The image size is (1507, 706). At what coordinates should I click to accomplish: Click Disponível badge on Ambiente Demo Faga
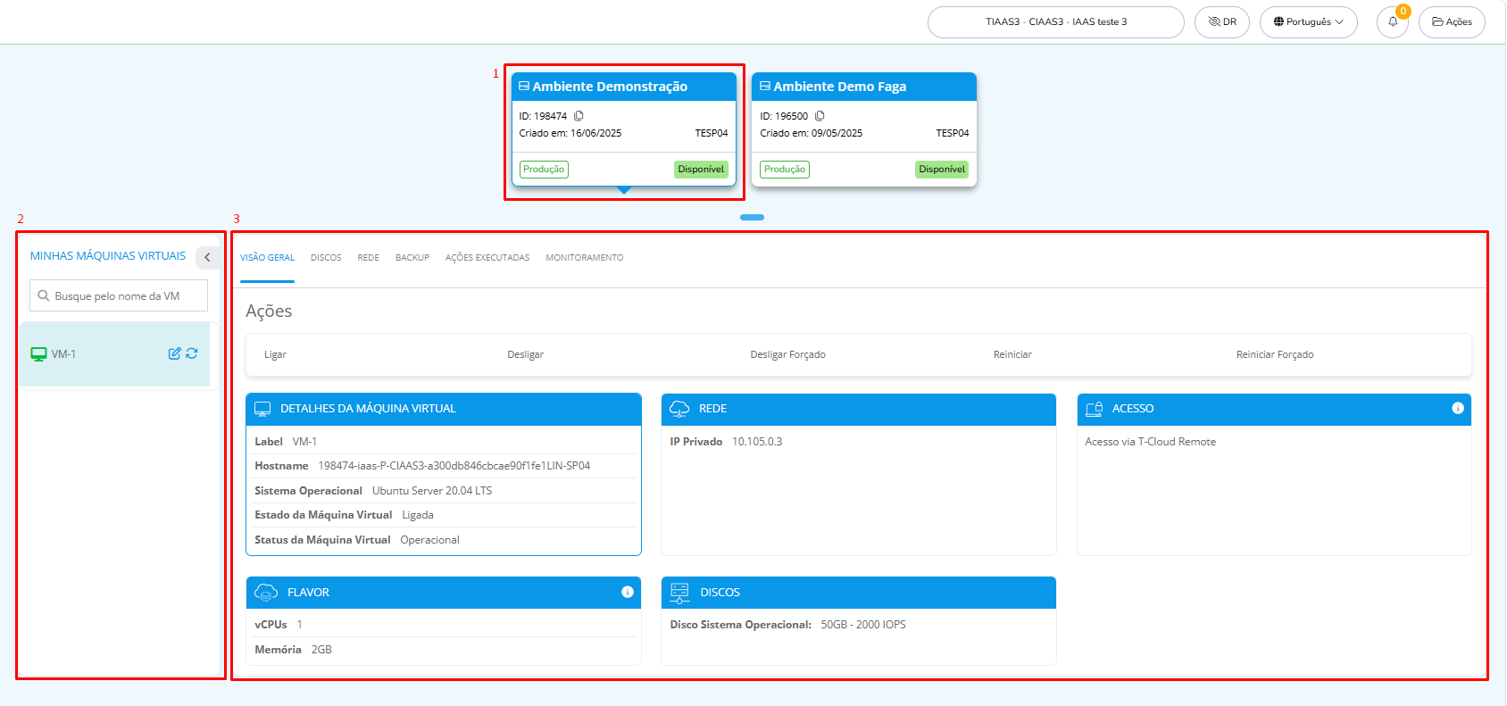click(942, 170)
